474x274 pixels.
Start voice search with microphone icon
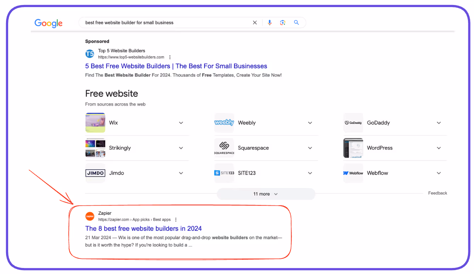pyautogui.click(x=270, y=23)
